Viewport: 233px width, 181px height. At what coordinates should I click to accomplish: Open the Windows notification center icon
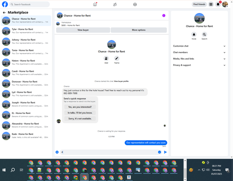coord(227,170)
